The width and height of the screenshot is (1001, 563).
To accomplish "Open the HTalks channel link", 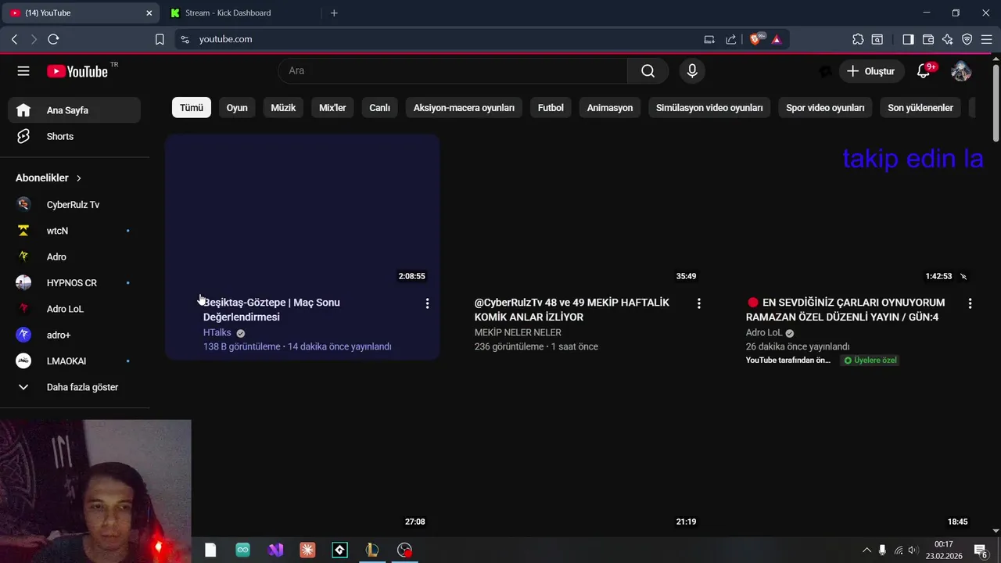I will pyautogui.click(x=217, y=332).
